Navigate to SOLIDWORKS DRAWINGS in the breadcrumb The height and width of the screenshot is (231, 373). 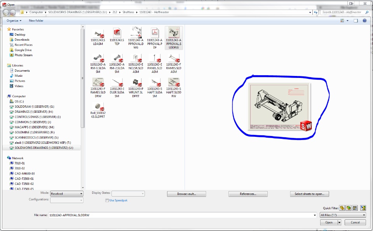[x=78, y=12]
